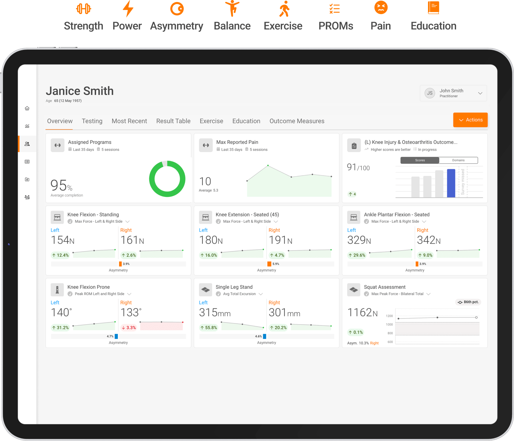
Task: Click the Knee Flexion Standing asymmetry bar
Action: [x=118, y=264]
